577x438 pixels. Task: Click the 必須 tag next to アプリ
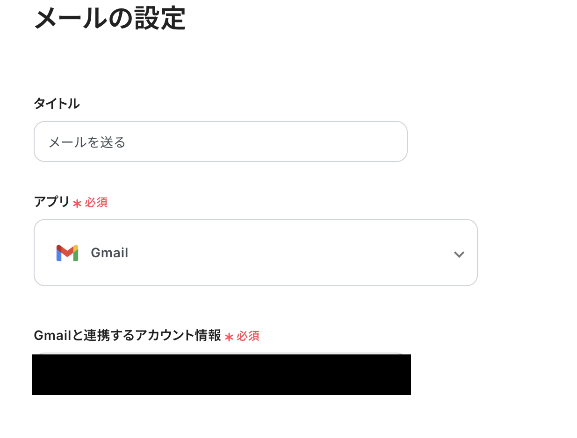tap(96, 203)
